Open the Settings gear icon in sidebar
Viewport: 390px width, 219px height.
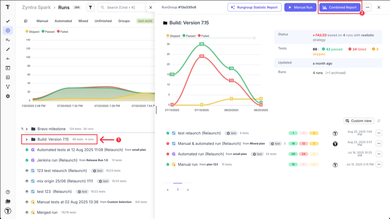(x=8, y=96)
